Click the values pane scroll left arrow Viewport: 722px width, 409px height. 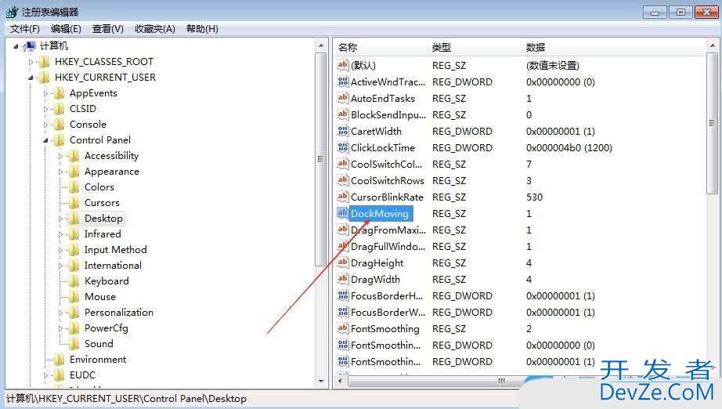[341, 382]
